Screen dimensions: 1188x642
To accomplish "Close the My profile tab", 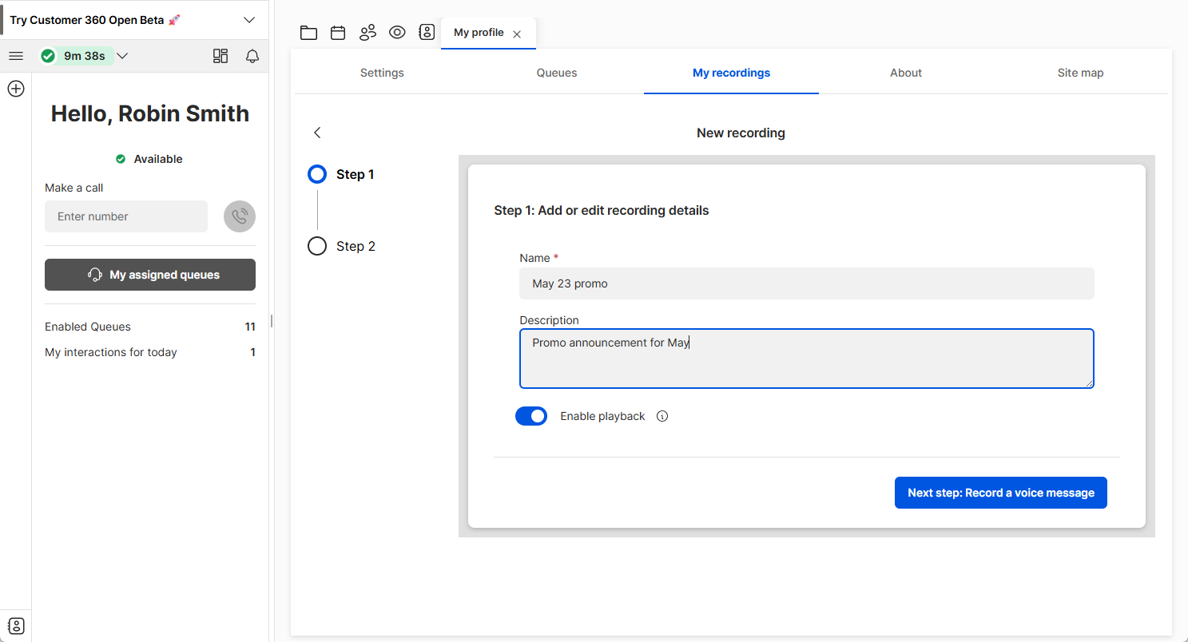I will point(517,34).
